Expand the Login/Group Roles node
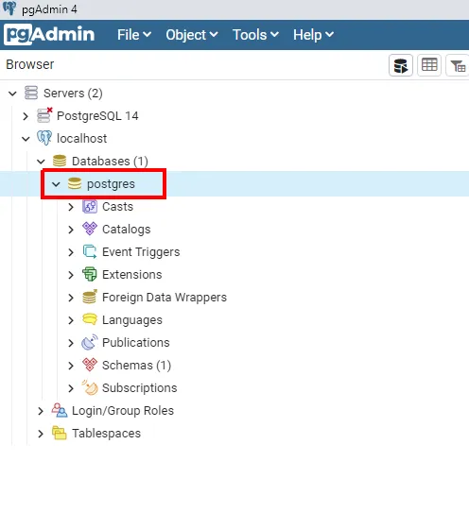 [x=41, y=411]
